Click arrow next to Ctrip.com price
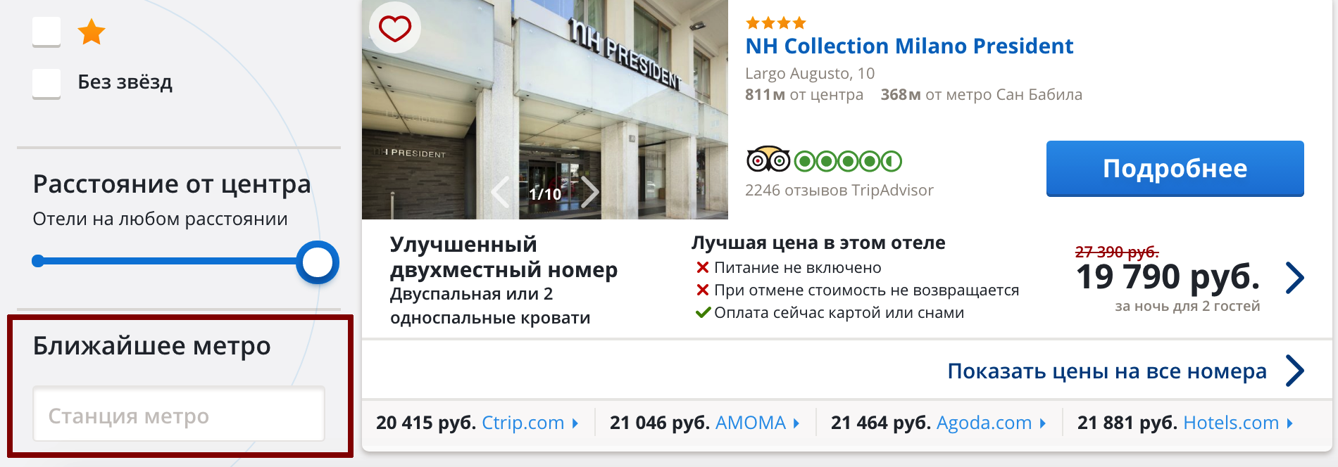The image size is (1338, 467). click(x=575, y=423)
